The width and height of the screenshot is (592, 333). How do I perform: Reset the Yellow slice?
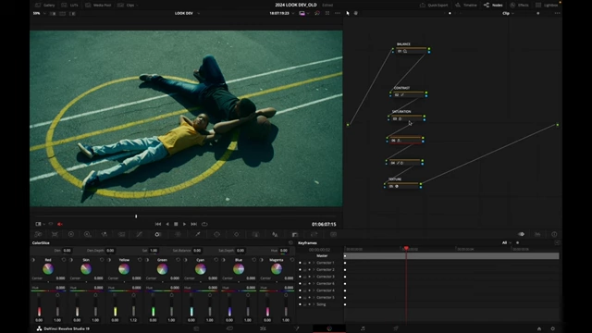pyautogui.click(x=140, y=260)
